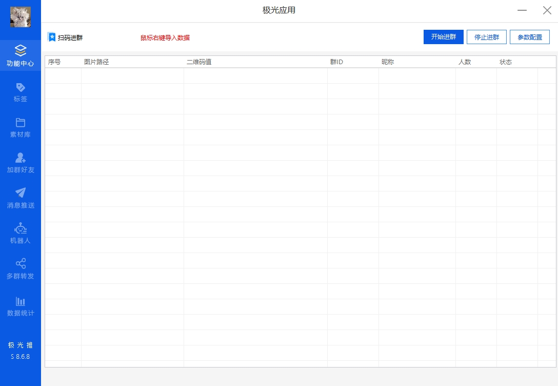558x386 pixels.
Task: Click the 极光推 brand text
Action: click(21, 345)
